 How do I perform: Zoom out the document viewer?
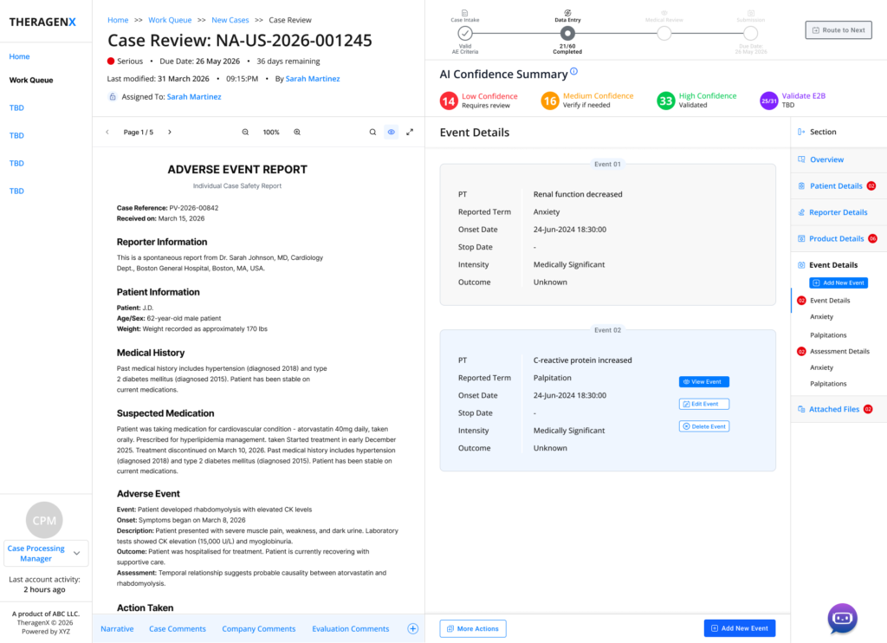pos(245,132)
